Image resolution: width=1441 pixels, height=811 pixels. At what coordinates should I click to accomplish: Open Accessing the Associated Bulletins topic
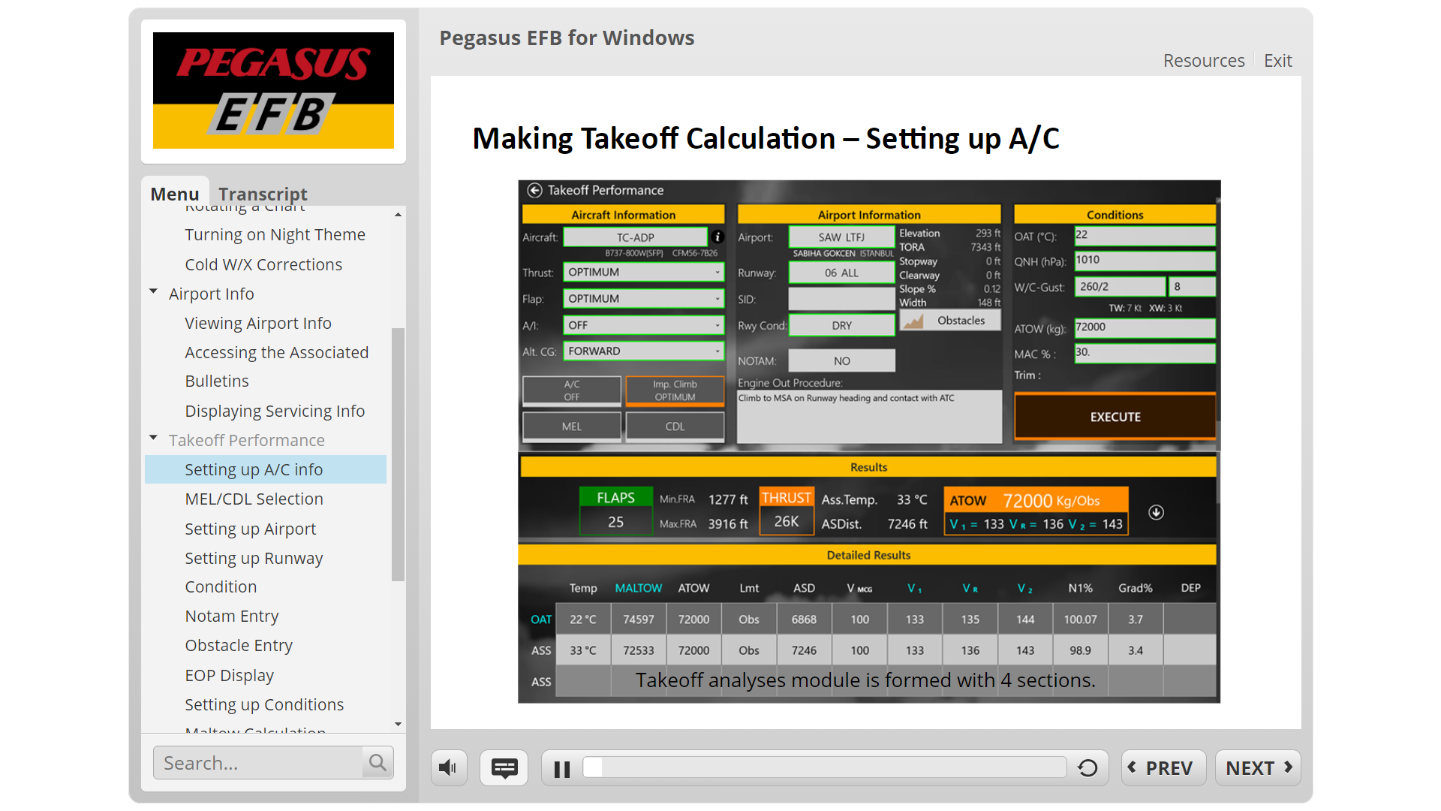[x=276, y=367]
